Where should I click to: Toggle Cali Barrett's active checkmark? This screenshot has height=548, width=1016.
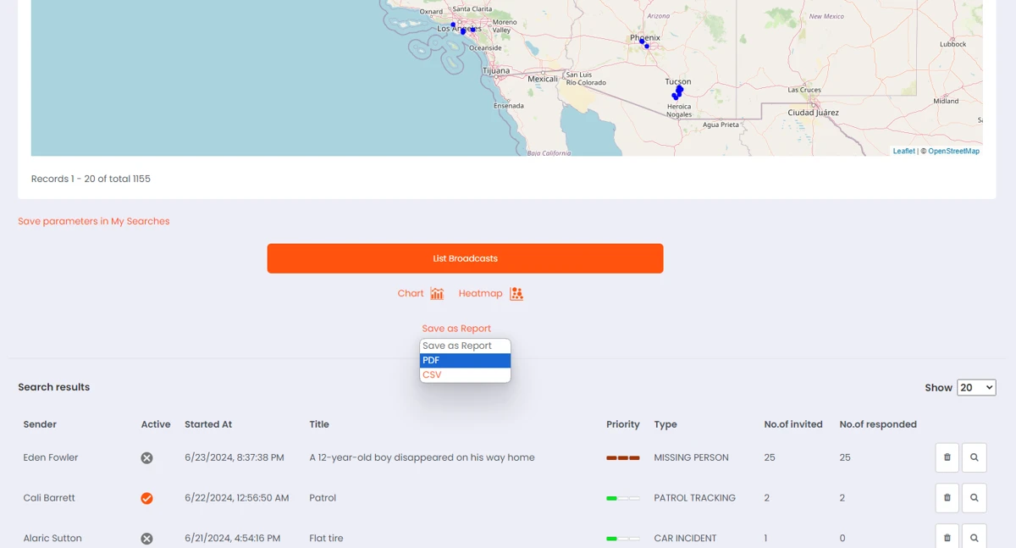point(146,498)
